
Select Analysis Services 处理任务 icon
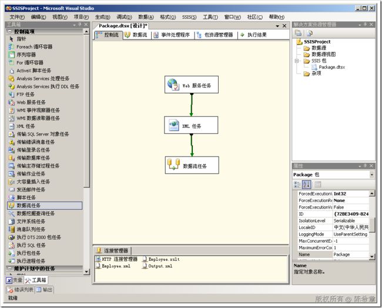(11, 78)
